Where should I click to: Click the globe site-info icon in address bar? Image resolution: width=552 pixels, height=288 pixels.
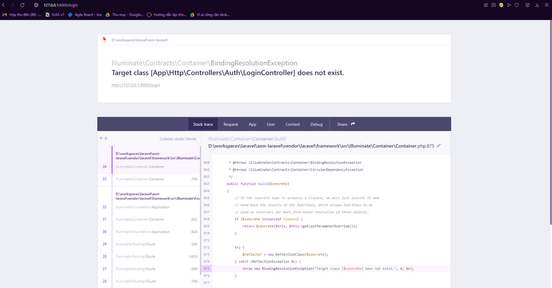coord(36,5)
